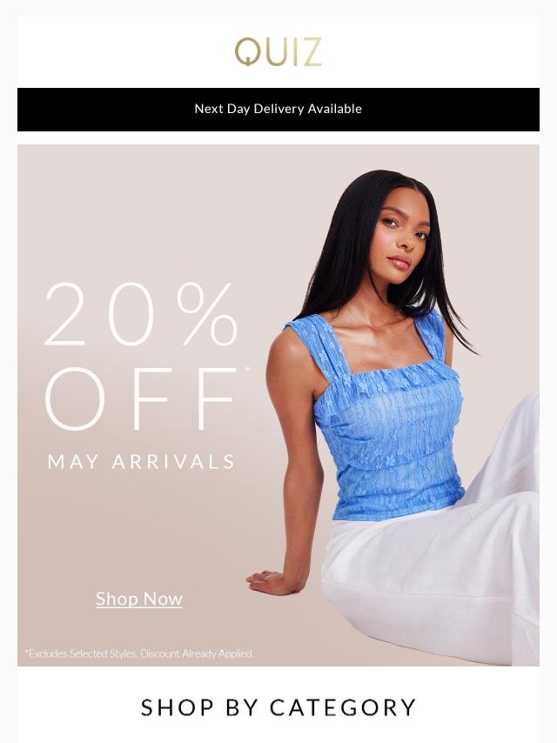Click the letter Q in the logo
Viewport: 557px width, 743px height.
click(249, 51)
